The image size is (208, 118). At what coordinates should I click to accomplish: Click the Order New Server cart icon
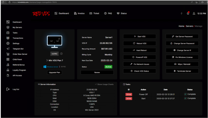point(8,54)
